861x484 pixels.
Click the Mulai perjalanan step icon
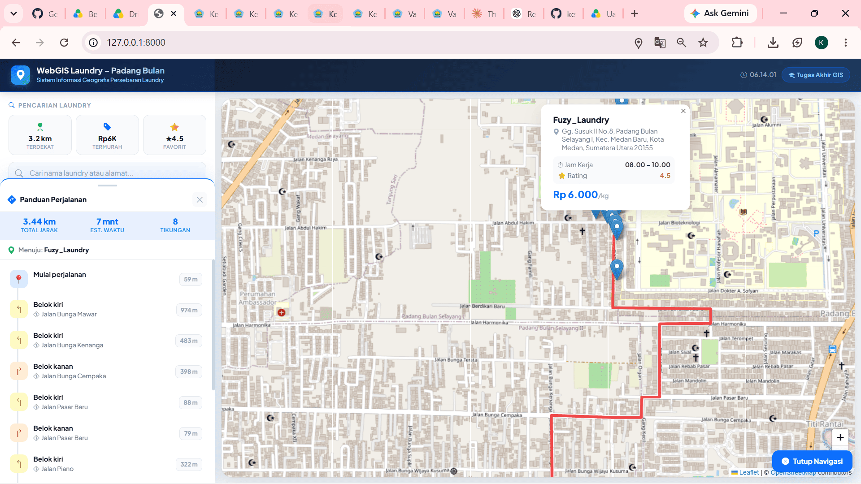coord(18,279)
